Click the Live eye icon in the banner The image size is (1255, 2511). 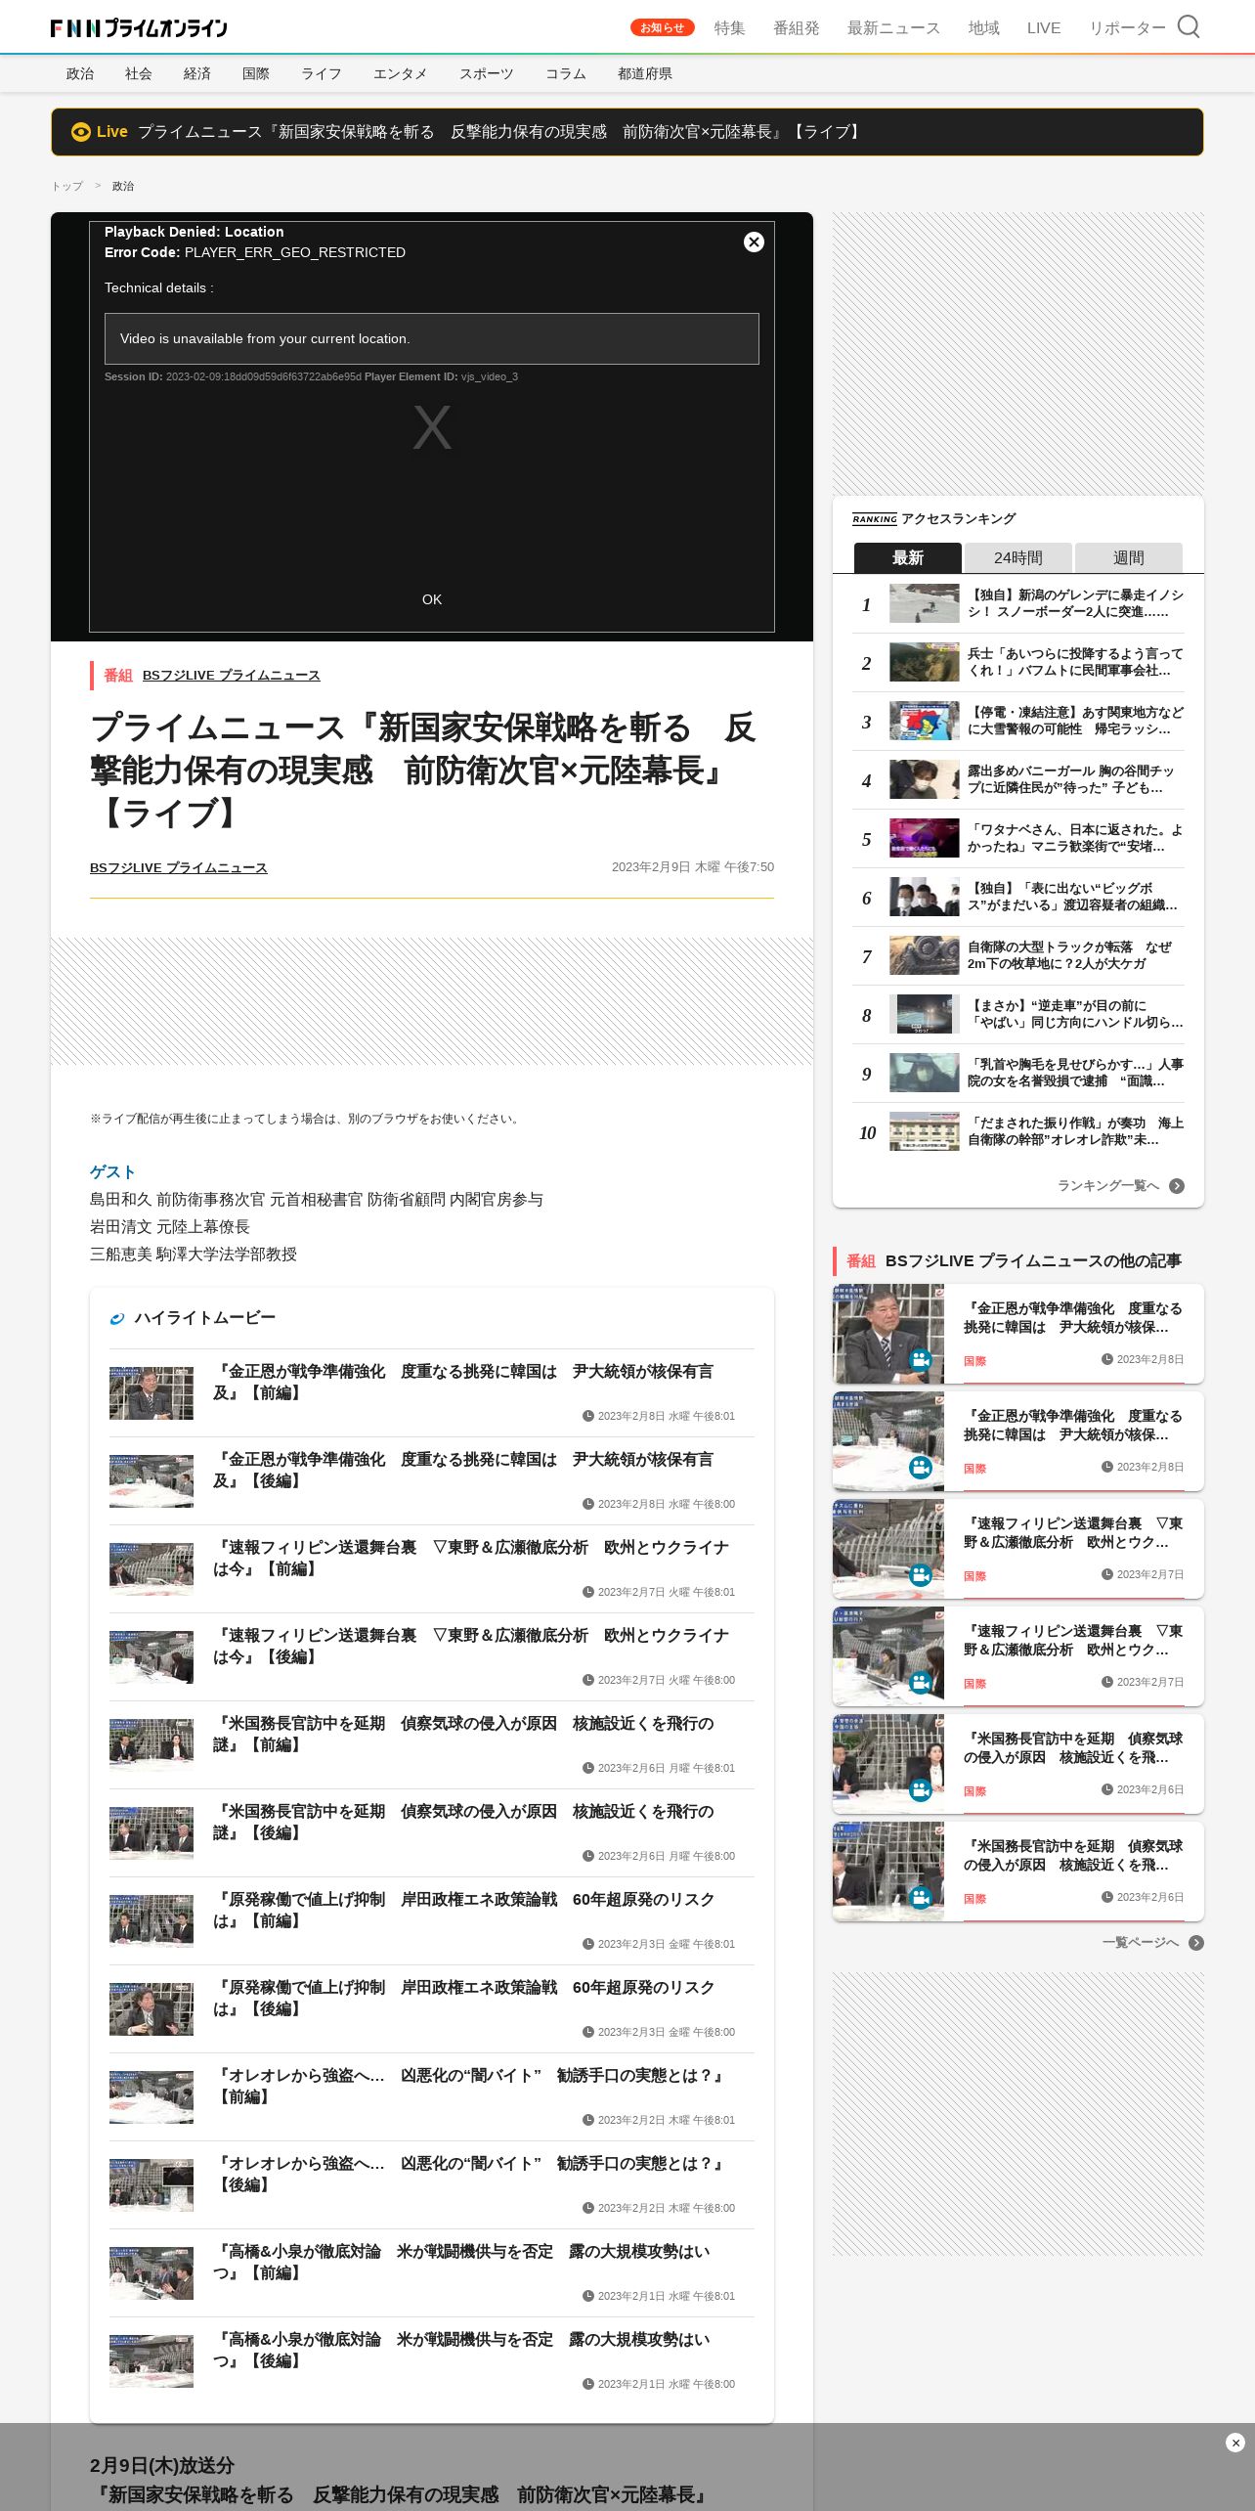coord(81,132)
